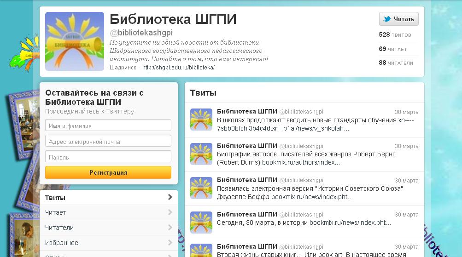This screenshot has width=462, height=257.
Task: Click @bibliotekashgpi handle on Сегодня, 30 марта tweet
Action: (301, 215)
